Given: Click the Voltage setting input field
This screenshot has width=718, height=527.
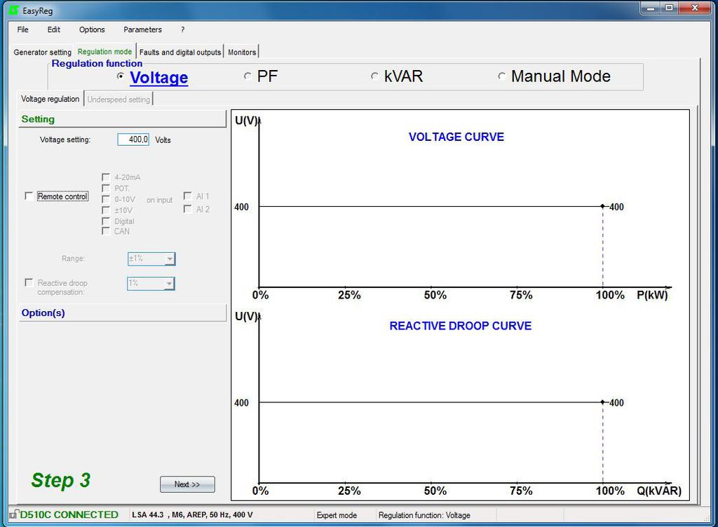Looking at the screenshot, I should (133, 139).
